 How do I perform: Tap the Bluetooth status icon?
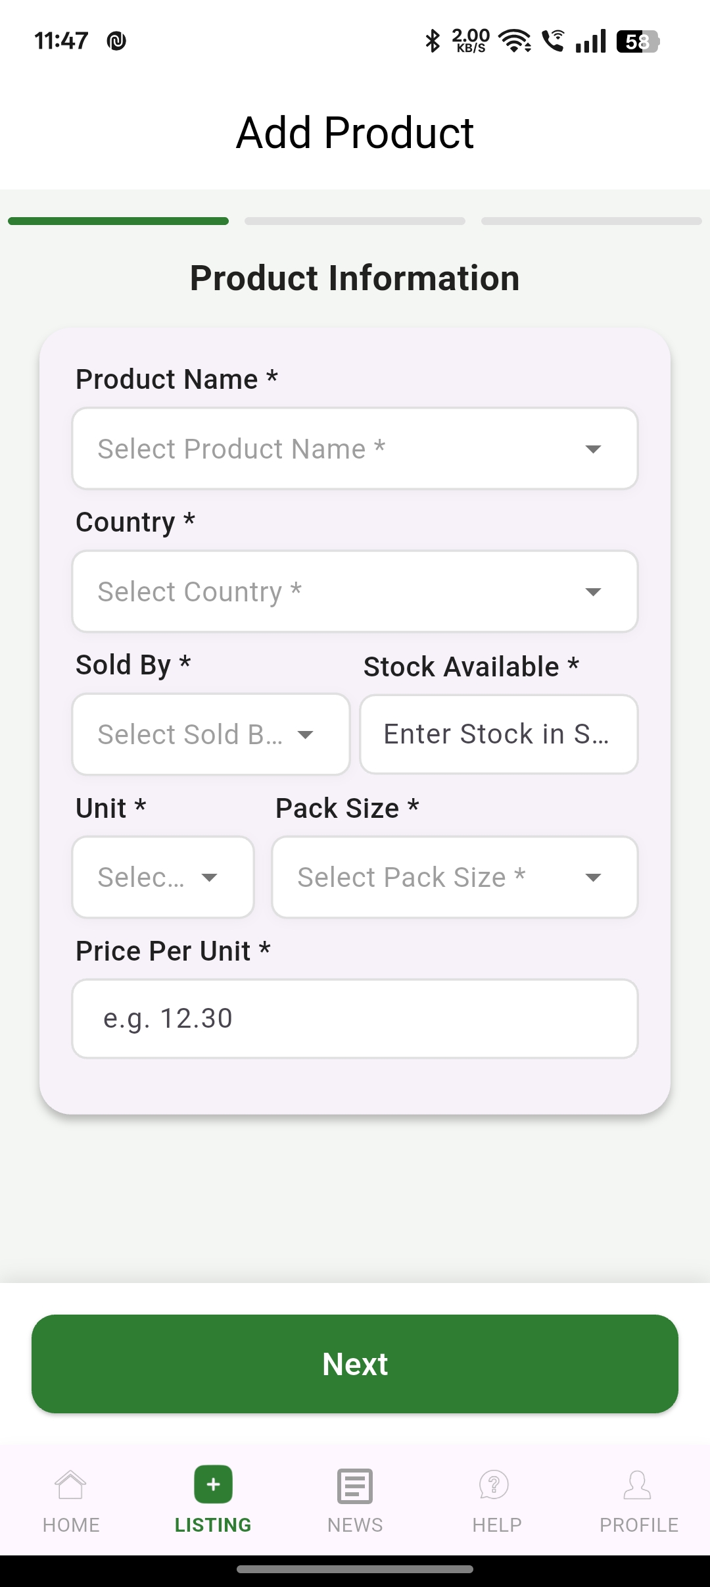click(x=433, y=41)
